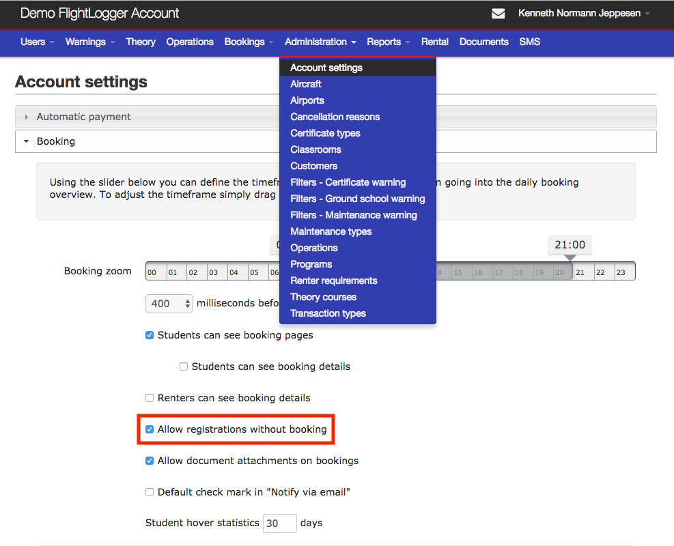Collapse the Administration dropdown menu
The height and width of the screenshot is (546, 674).
click(x=320, y=42)
